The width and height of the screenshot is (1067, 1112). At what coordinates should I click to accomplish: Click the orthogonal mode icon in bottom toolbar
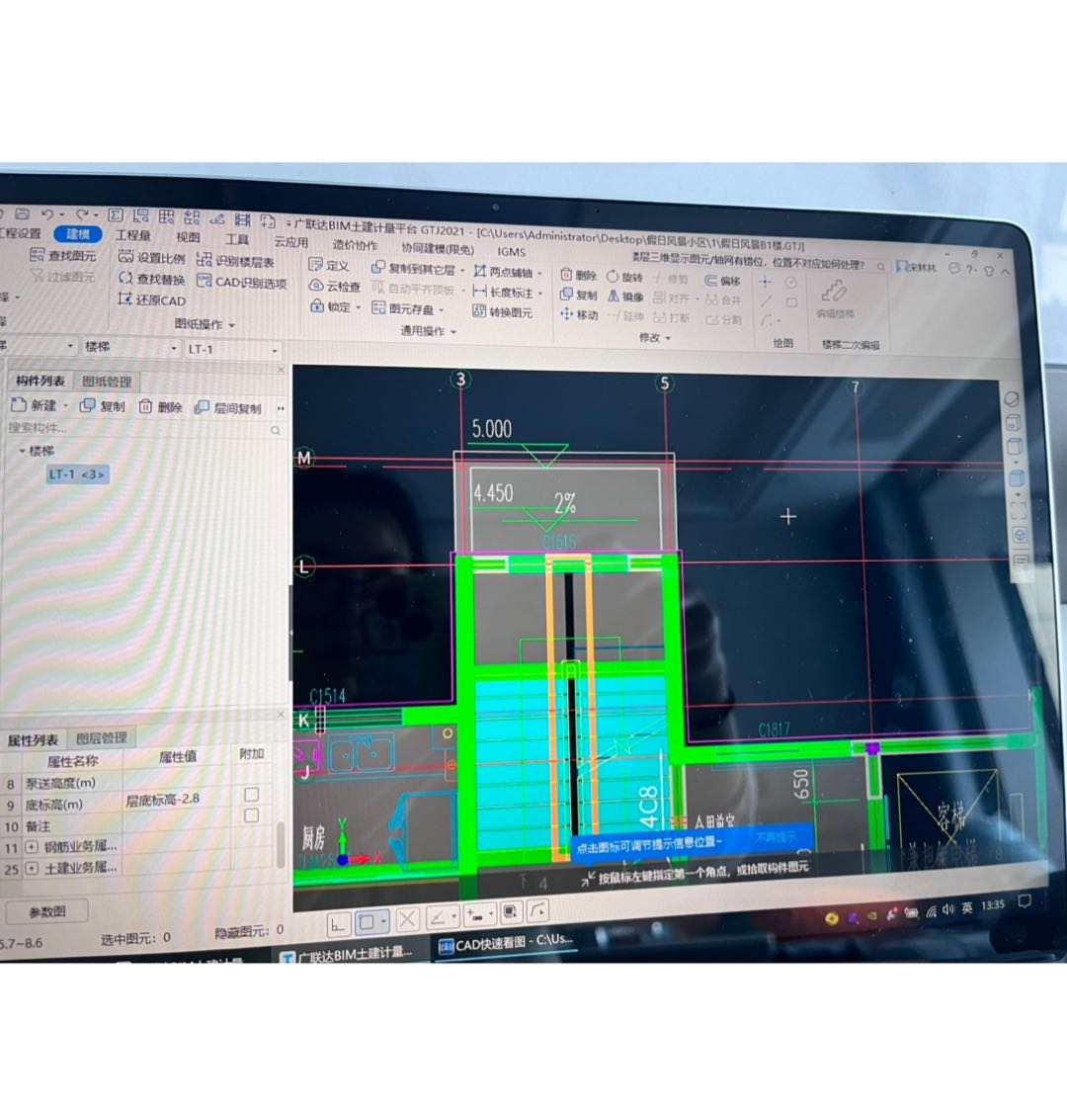338,924
